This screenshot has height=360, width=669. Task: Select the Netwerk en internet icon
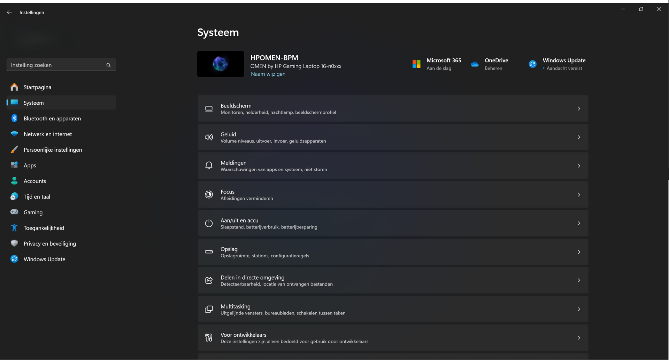(14, 134)
